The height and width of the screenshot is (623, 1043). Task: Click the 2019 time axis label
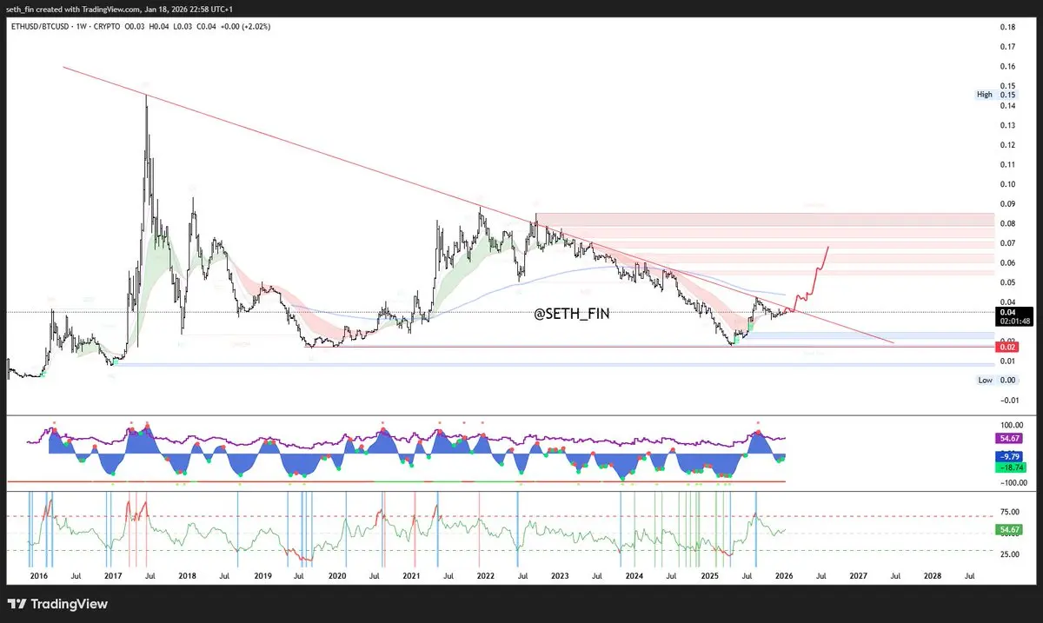262,576
